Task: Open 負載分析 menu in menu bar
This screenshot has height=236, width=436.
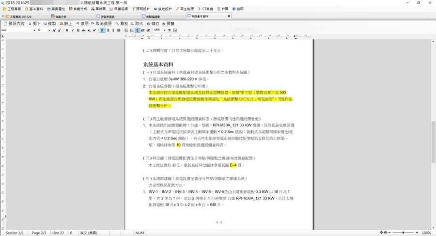Action: coord(78,9)
